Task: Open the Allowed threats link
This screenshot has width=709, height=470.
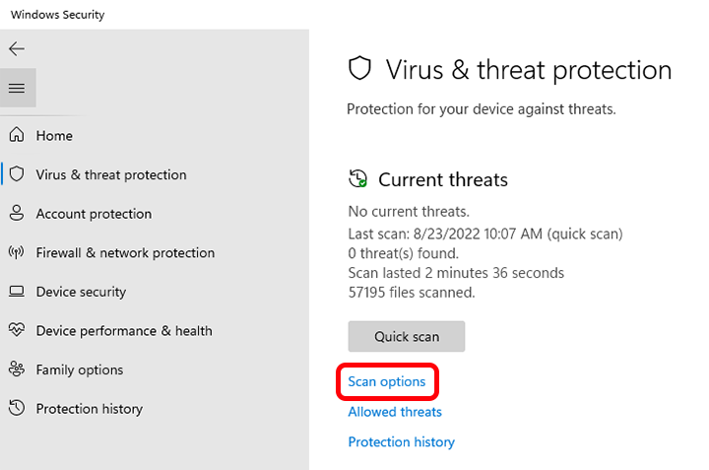Action: click(x=395, y=412)
